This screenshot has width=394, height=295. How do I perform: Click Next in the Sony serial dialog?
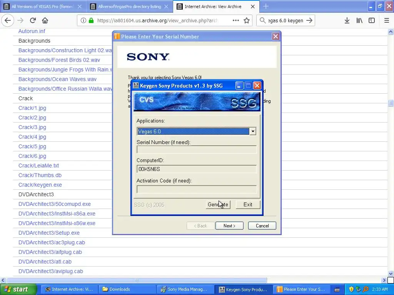229,226
